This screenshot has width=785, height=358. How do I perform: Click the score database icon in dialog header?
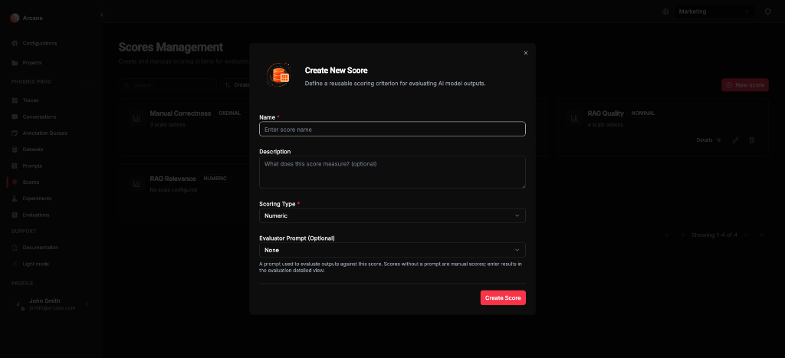point(278,76)
